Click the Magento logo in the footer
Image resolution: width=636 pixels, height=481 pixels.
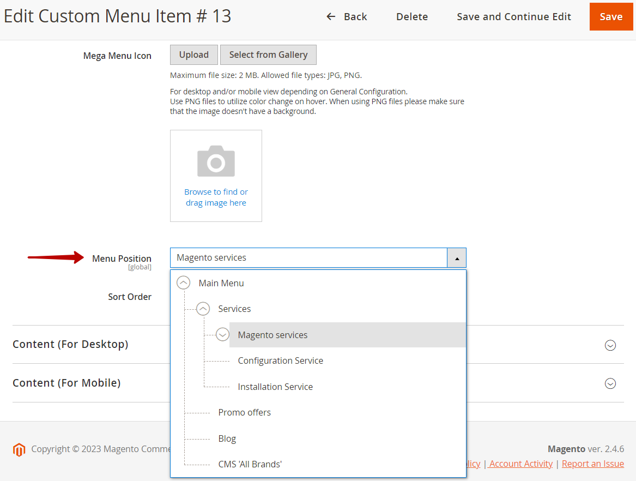tap(19, 449)
